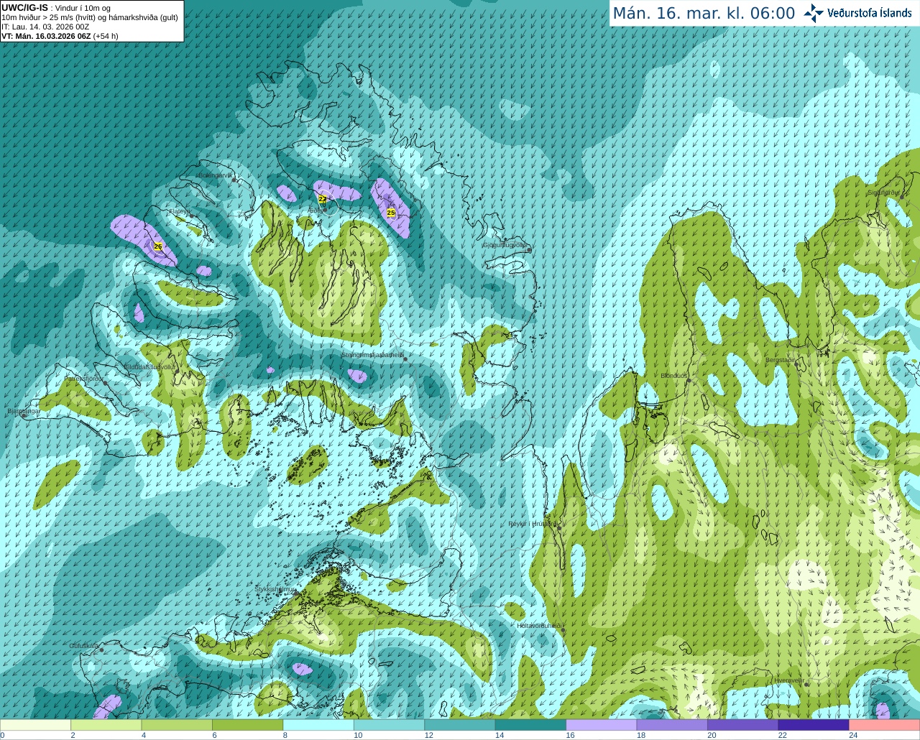The image size is (920, 740).
Task: Pick the 8–10 m/s pale cyan legend swatch
Action: pos(318,725)
